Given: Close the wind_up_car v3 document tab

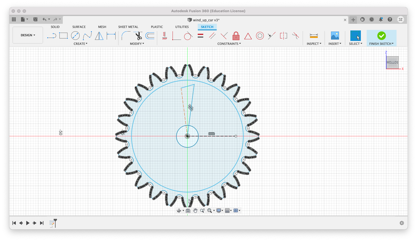Looking at the screenshot, I should (x=345, y=20).
